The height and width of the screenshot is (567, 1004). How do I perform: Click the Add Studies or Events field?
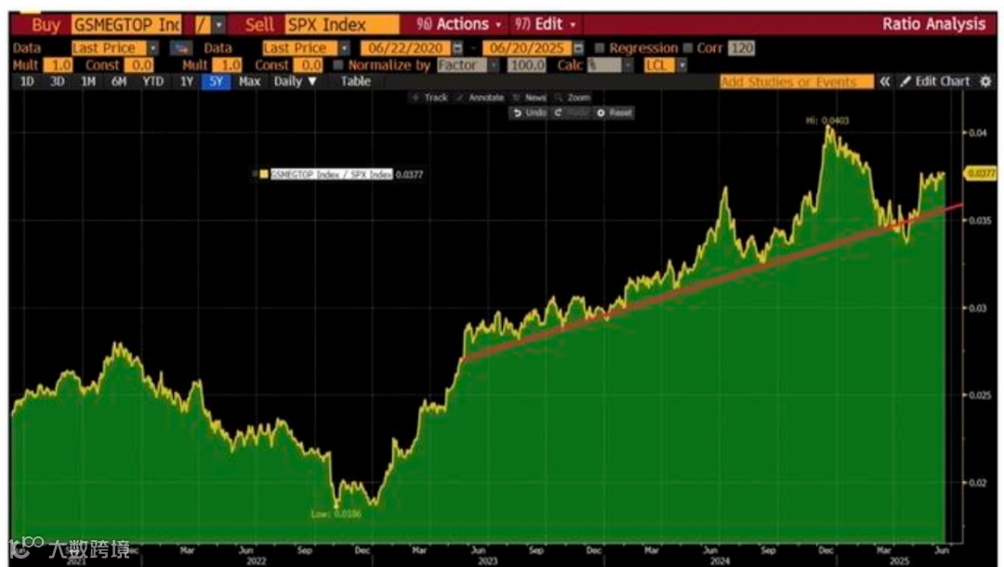(796, 81)
